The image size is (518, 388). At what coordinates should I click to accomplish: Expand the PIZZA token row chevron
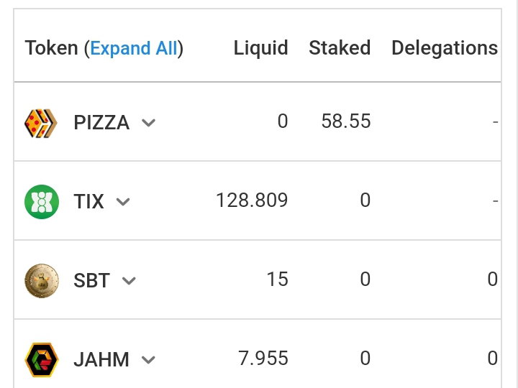pyautogui.click(x=148, y=123)
